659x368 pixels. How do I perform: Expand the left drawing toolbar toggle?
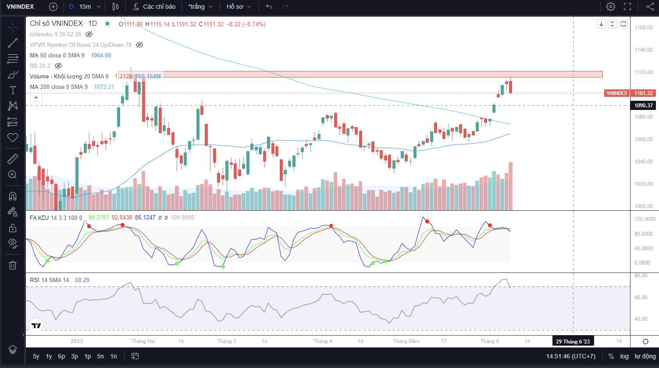tap(23, 336)
